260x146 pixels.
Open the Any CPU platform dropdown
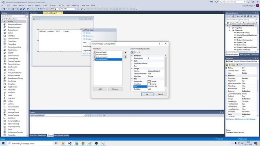coord(67,9)
